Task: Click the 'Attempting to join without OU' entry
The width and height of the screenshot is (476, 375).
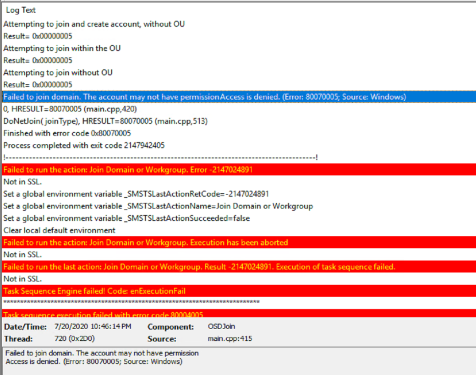Action: (58, 72)
